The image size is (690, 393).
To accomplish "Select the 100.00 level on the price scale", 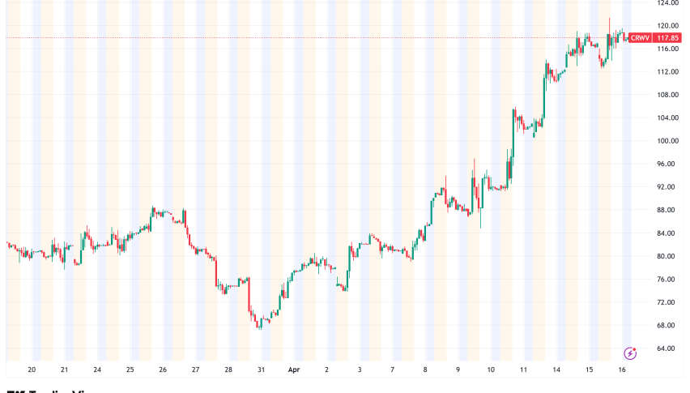I will tap(668, 141).
